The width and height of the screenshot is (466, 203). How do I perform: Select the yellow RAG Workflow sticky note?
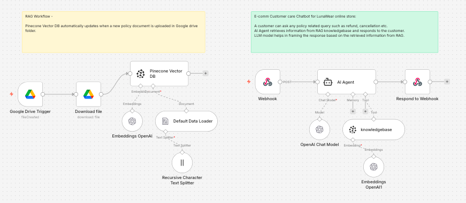(113, 33)
